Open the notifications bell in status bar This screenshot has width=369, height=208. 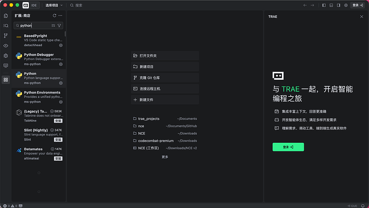tap(363, 206)
